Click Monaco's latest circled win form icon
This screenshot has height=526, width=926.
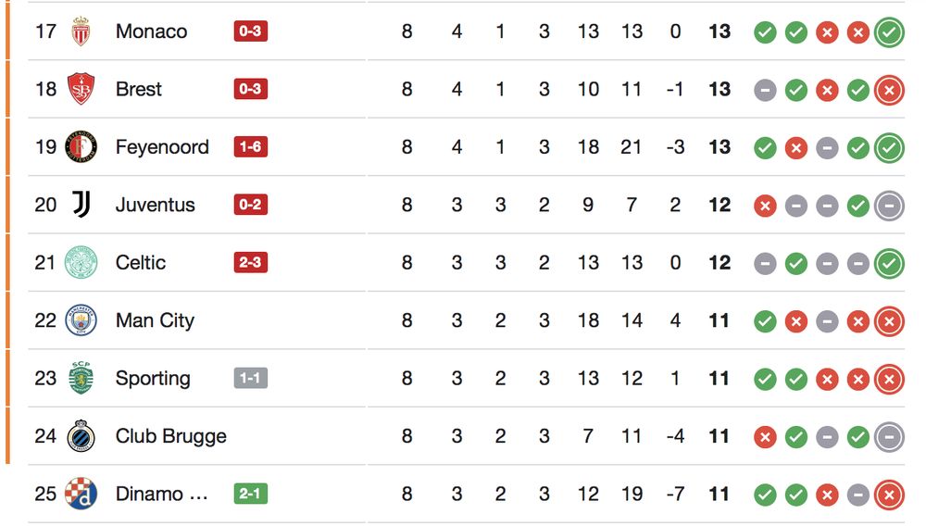[889, 32]
